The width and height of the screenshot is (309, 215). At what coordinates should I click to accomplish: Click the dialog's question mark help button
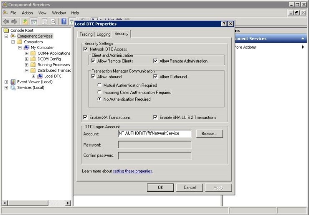point(224,24)
